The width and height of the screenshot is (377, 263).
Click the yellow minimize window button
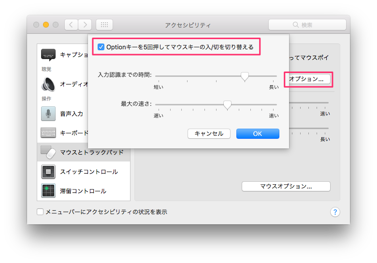pyautogui.click(x=46, y=25)
